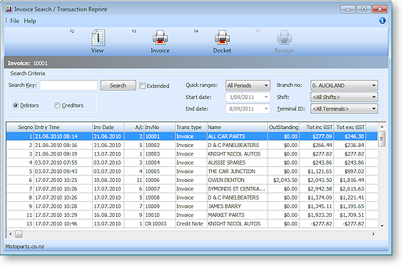Sort by Name column header
The image size is (403, 266).
238,127
